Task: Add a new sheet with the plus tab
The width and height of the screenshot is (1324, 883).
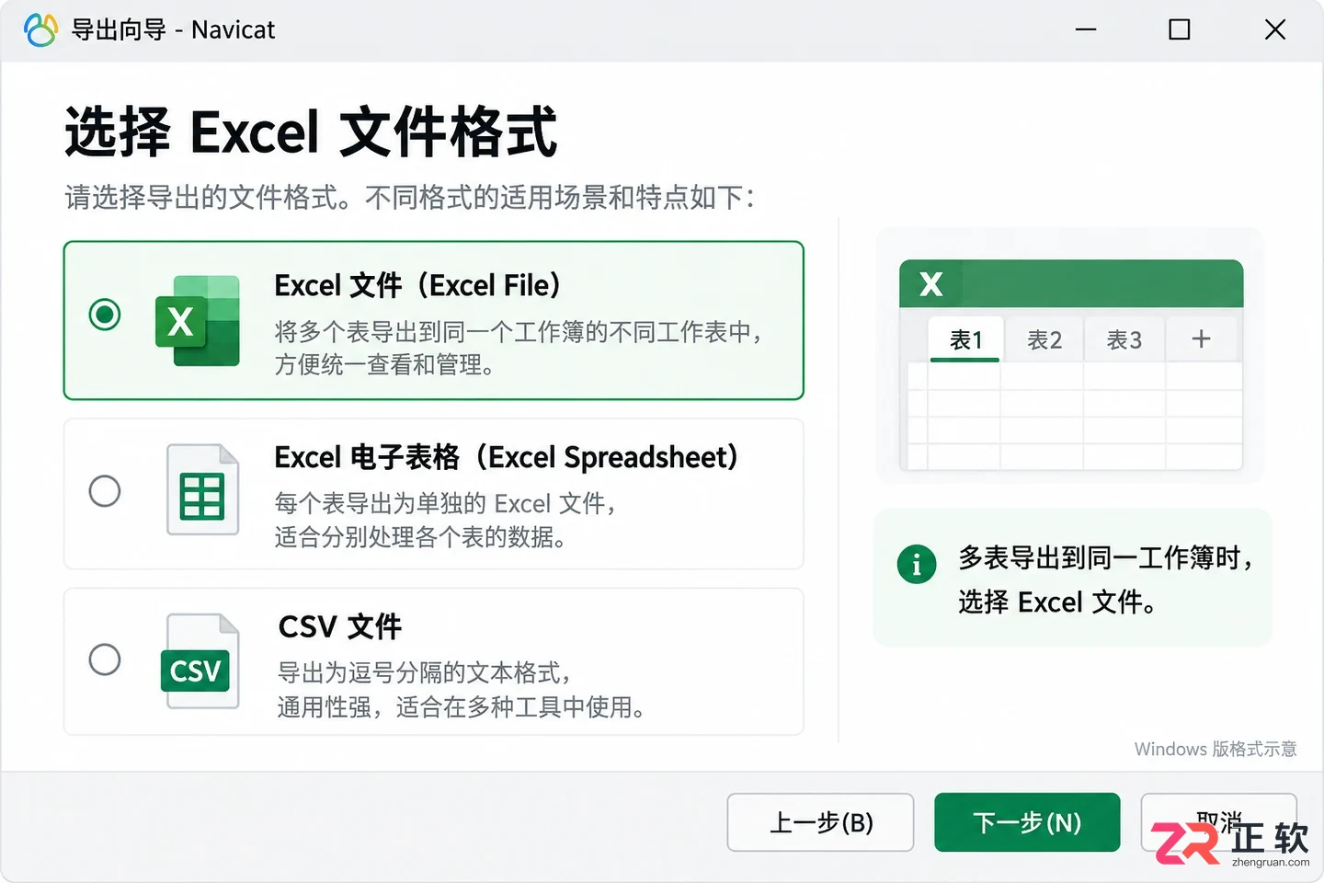Action: [x=1201, y=339]
